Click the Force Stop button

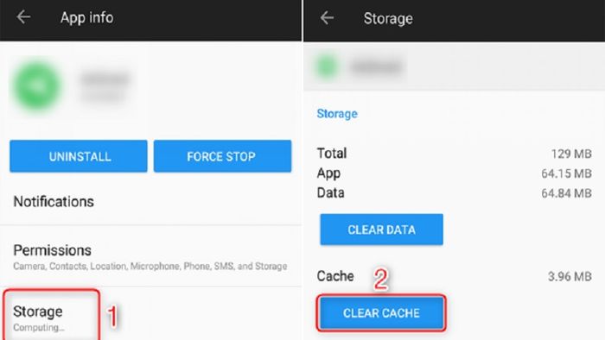[222, 156]
